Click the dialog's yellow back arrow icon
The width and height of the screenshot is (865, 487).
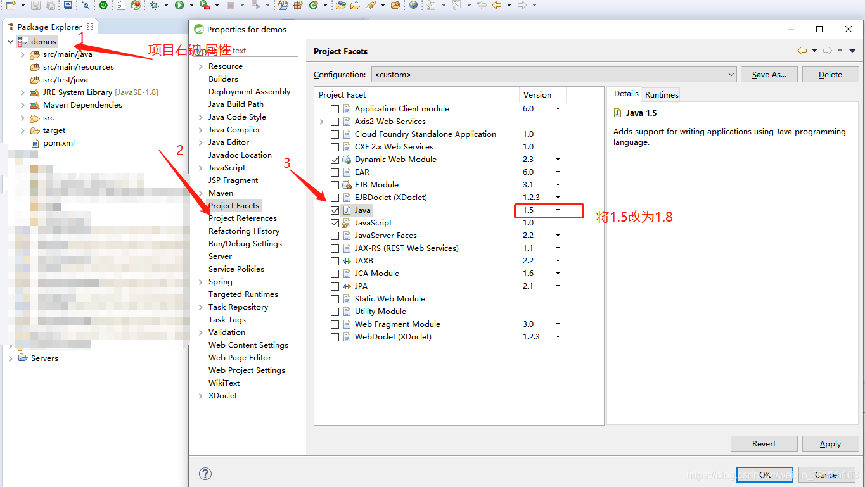pyautogui.click(x=802, y=51)
